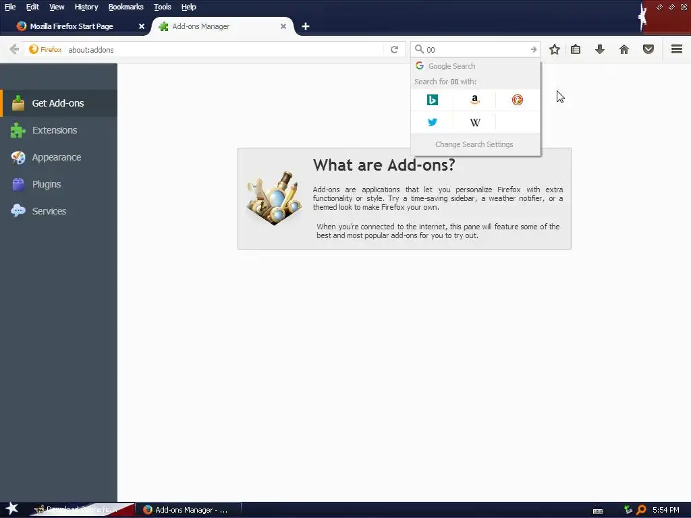The width and height of the screenshot is (691, 518).
Task: Open the hamburger menu
Action: tap(677, 49)
